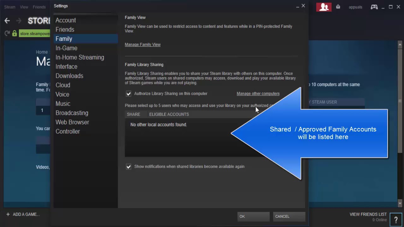
Task: Open the Friends menu in Steam menu bar
Action: (x=39, y=7)
